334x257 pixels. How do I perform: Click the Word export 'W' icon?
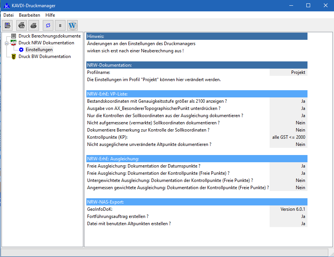tap(72, 25)
